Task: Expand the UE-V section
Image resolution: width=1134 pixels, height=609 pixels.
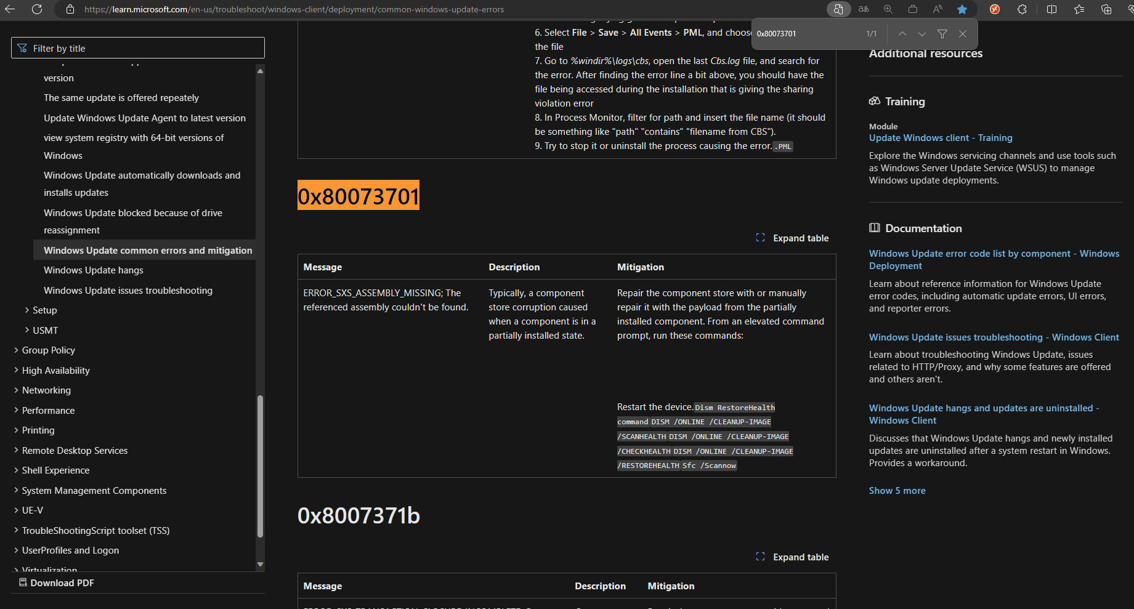Action: coord(28,510)
